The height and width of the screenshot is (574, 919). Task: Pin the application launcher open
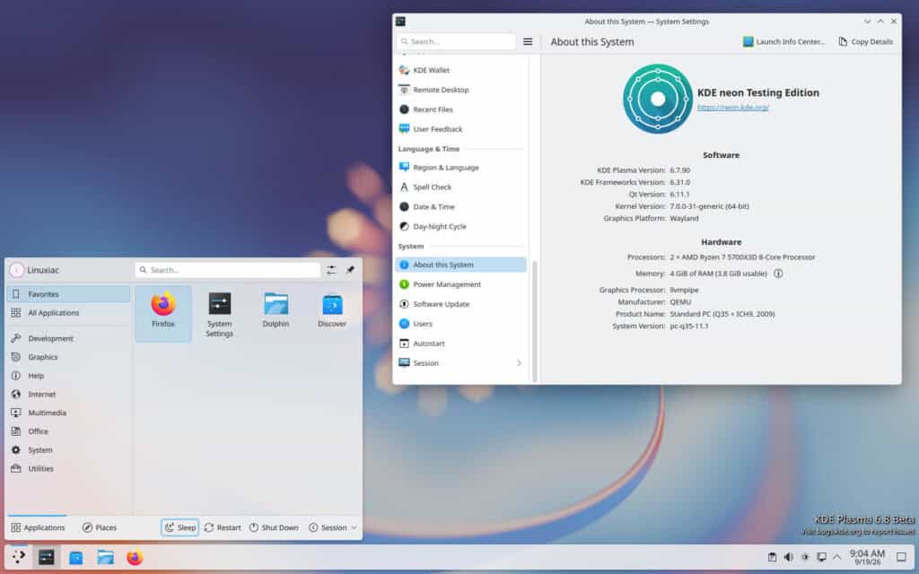point(350,270)
